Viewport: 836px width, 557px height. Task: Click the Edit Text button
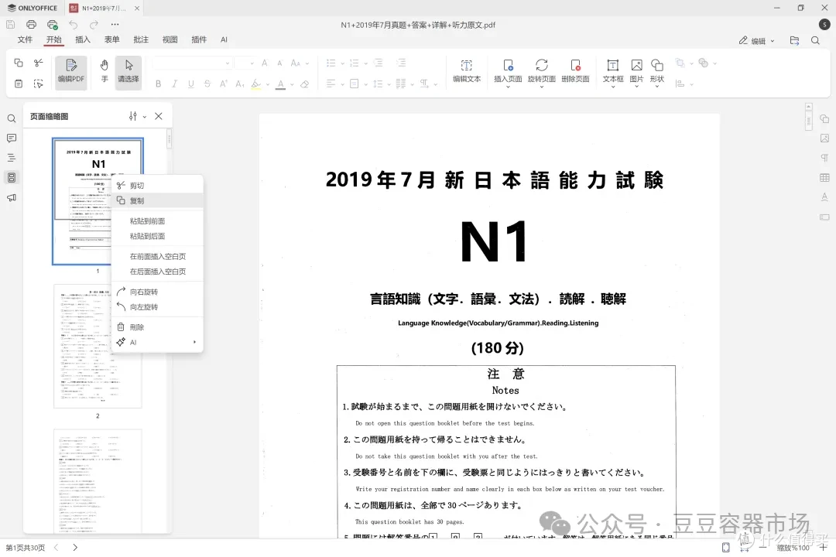pos(467,71)
